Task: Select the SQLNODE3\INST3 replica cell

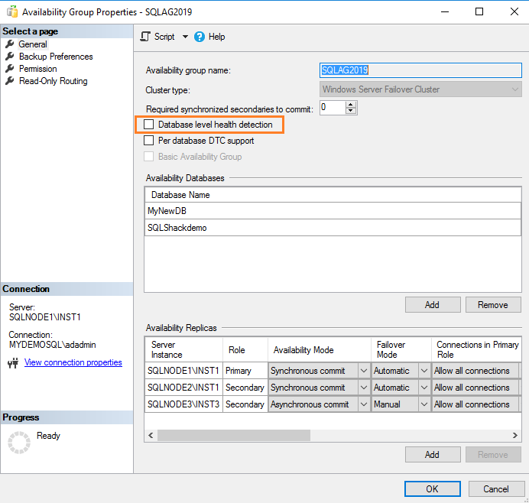Action: click(x=183, y=404)
